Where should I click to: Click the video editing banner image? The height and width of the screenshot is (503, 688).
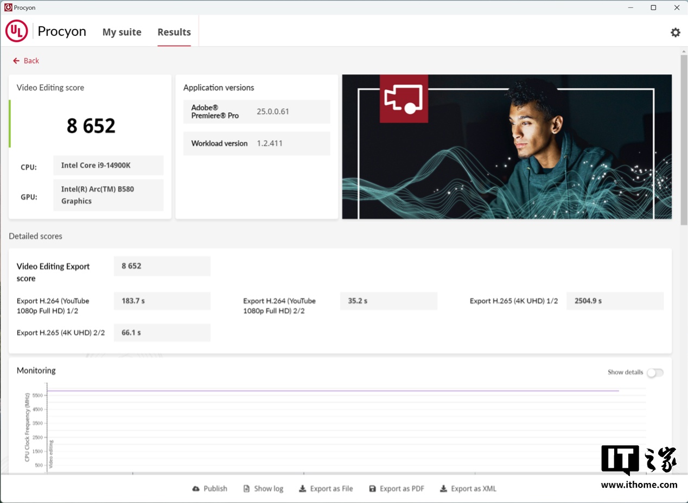click(506, 147)
